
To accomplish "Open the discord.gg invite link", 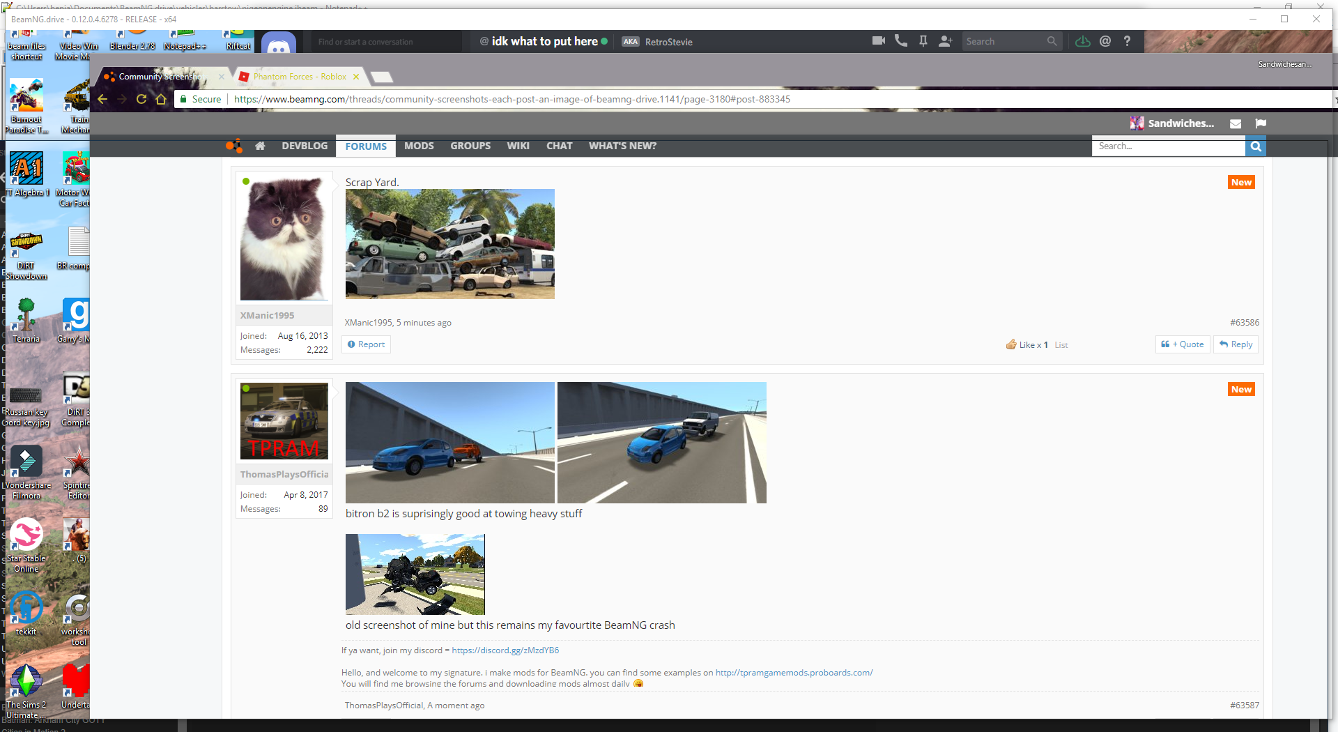I will point(505,650).
